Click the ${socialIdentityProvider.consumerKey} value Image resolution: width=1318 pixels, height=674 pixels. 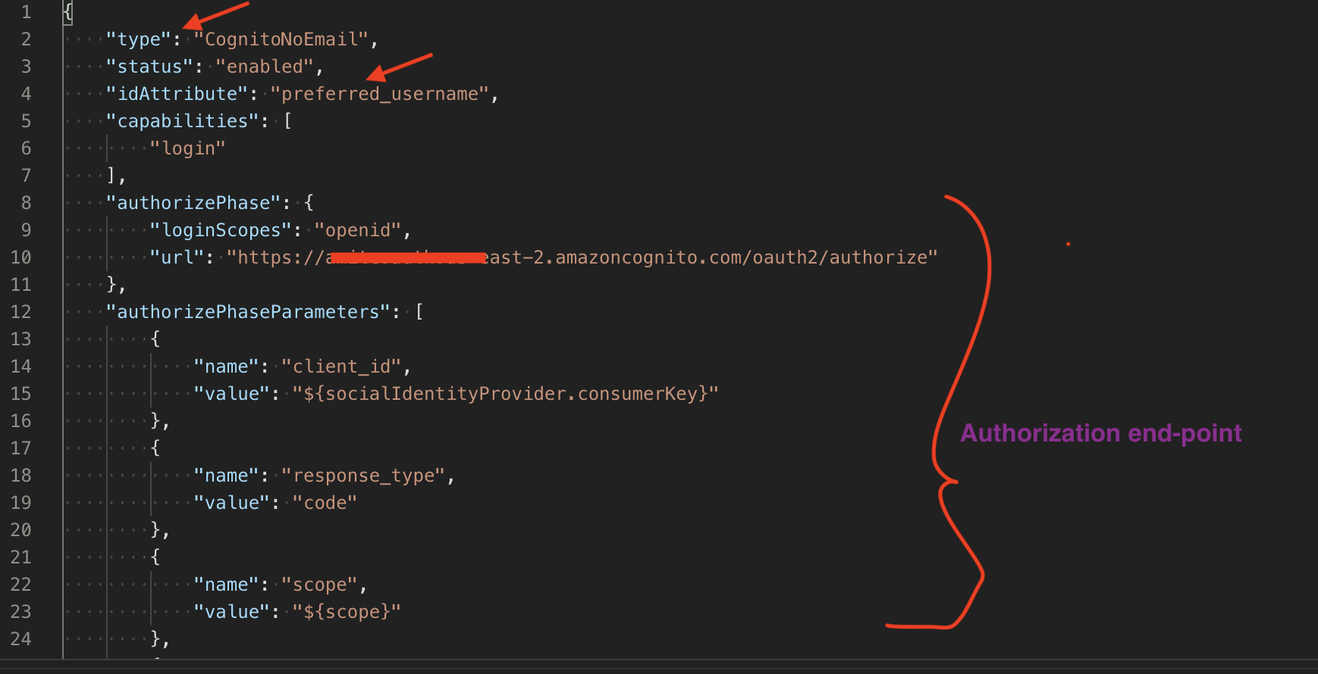pos(505,394)
